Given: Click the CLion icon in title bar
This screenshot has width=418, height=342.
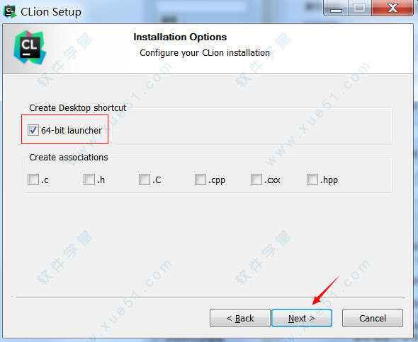Looking at the screenshot, I should [10, 11].
